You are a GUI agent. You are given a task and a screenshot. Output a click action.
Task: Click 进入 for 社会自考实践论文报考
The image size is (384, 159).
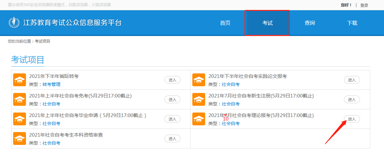pos(352,80)
